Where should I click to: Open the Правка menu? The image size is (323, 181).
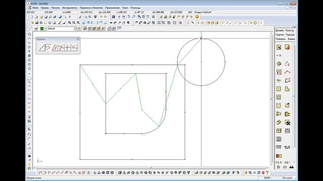[x=45, y=8]
